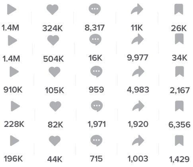Click the play icon above 228K

tap(15, 106)
